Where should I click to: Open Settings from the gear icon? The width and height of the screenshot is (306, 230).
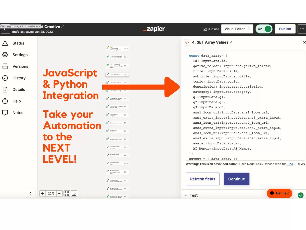pos(5,55)
